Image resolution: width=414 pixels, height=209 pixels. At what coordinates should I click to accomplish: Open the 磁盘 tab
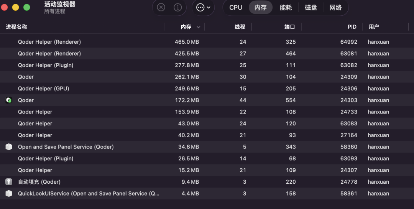tap(311, 7)
